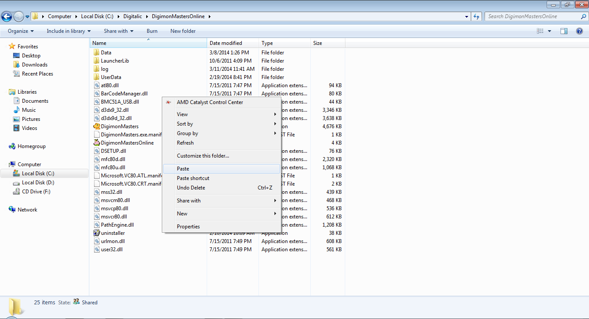The width and height of the screenshot is (589, 319).
Task: Click the Forward navigation arrow button
Action: [19, 16]
